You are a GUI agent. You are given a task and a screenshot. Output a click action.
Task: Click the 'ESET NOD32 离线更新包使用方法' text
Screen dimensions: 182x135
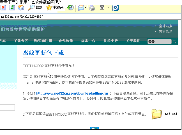[x=49, y=66]
